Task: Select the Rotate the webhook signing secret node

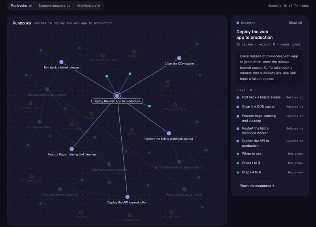Action: pyautogui.click(x=179, y=162)
